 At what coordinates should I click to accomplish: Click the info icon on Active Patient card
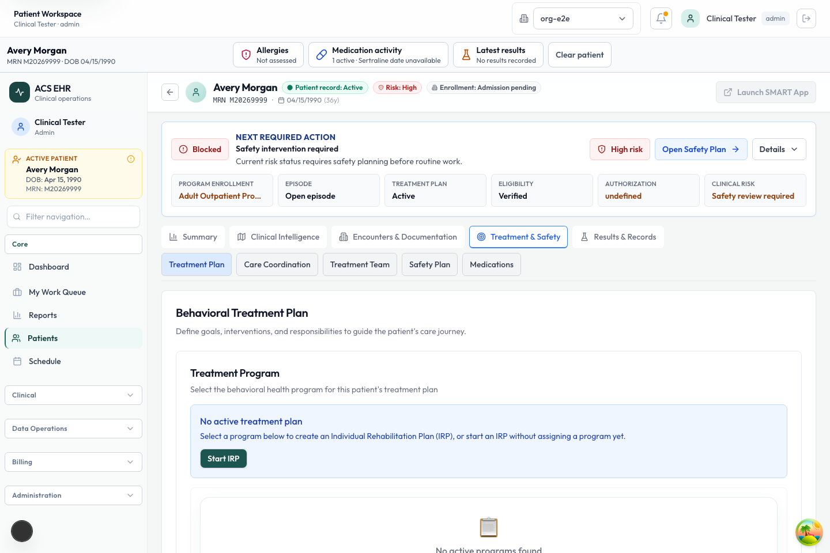[x=131, y=159]
